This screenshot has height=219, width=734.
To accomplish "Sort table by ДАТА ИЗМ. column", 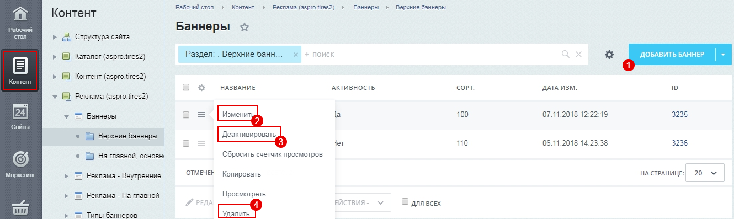I will click(560, 88).
